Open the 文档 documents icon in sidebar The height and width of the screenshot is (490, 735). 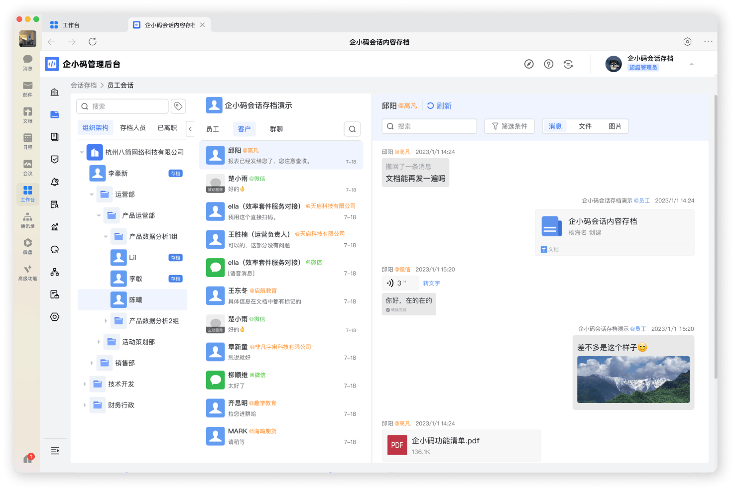28,115
